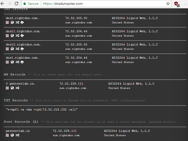Click the 'Host Records (A)' heading
This screenshot has height=141, width=188.
(x=21, y=122)
